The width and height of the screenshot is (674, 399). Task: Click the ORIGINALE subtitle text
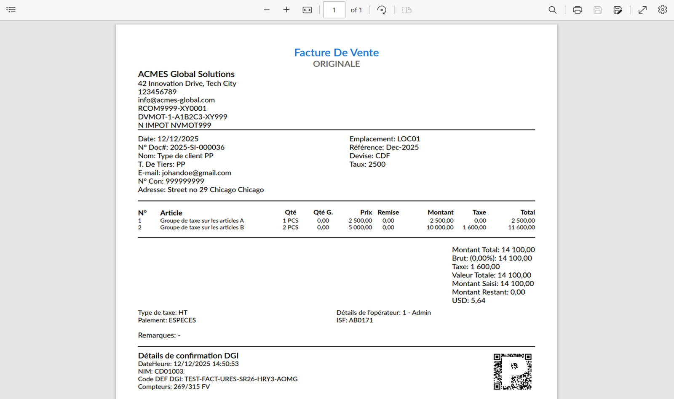point(336,64)
